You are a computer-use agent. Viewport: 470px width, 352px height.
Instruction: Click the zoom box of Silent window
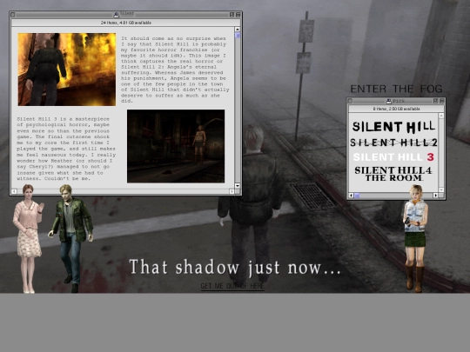(232, 15)
